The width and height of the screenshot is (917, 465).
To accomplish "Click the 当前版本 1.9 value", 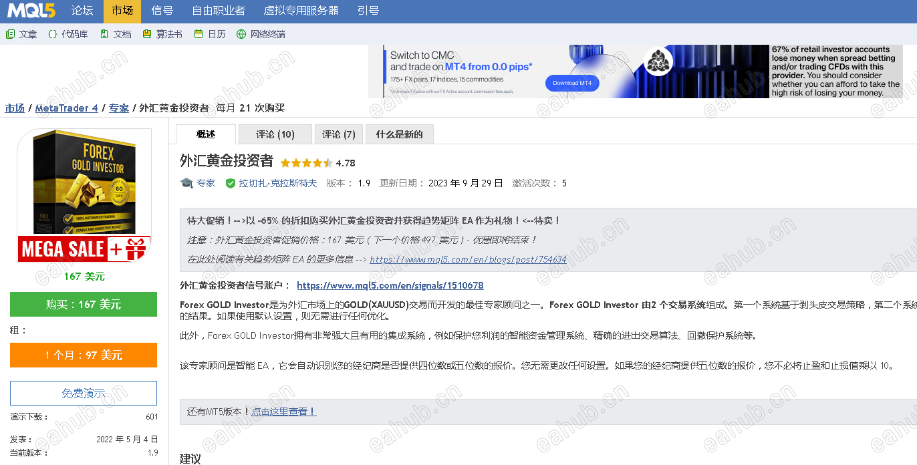I will pos(153,453).
